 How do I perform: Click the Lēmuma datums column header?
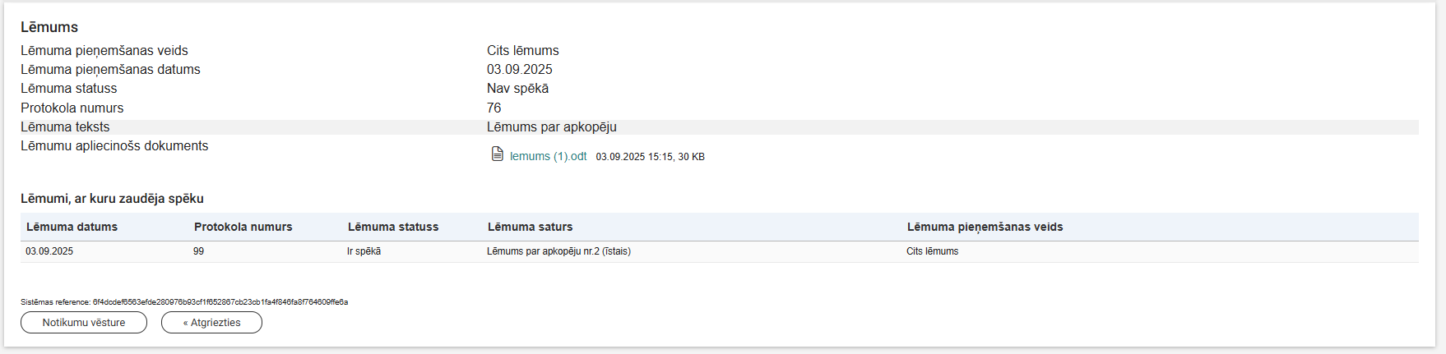(72, 227)
